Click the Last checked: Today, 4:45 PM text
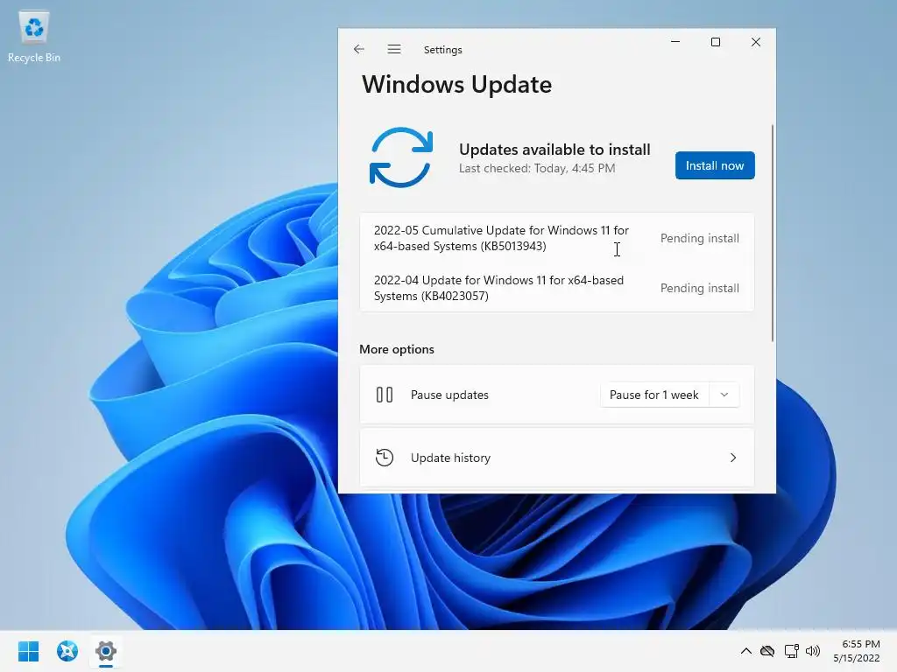 pos(537,168)
